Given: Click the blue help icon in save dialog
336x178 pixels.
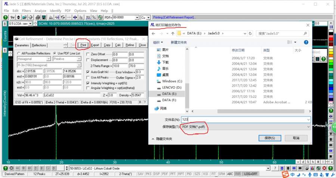Looking at the screenshot, I should click(x=306, y=42).
